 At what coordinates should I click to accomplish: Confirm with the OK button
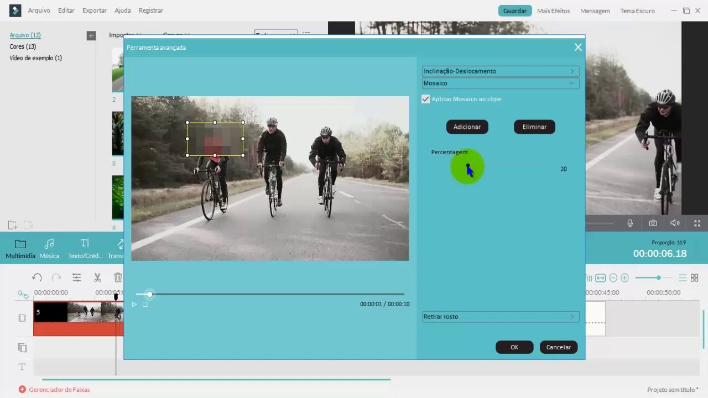[514, 347]
